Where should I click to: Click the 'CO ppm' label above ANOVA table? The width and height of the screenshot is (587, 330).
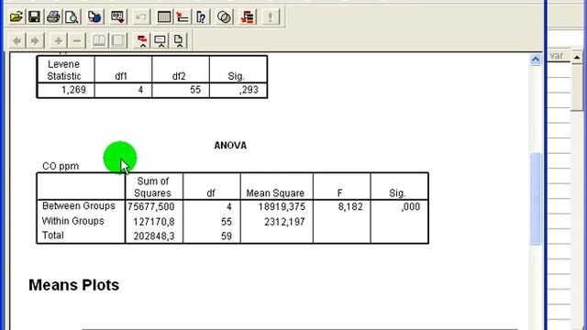(61, 166)
